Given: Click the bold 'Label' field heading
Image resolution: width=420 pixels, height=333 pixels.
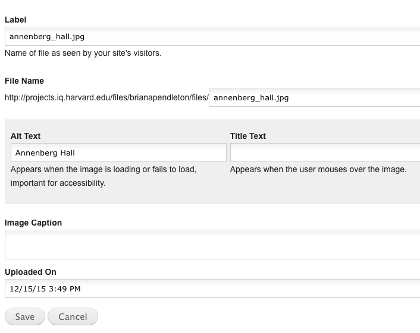Looking at the screenshot, I should pos(15,20).
